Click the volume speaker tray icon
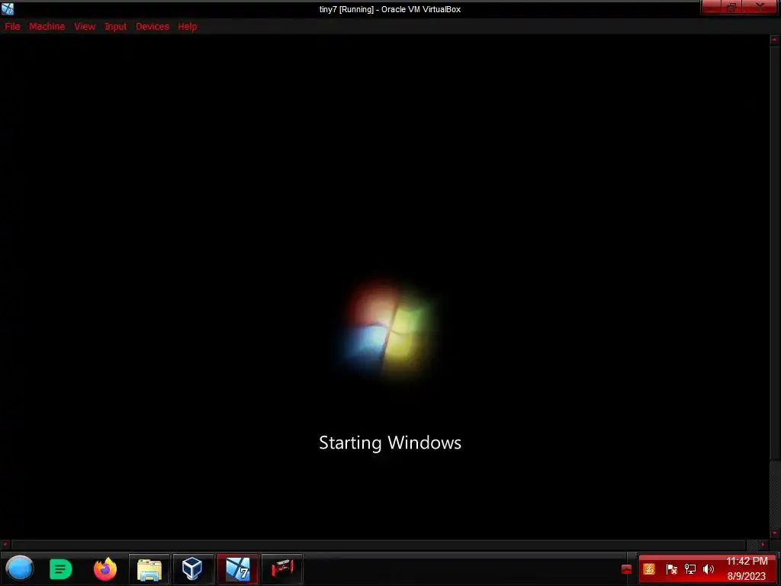 (709, 569)
